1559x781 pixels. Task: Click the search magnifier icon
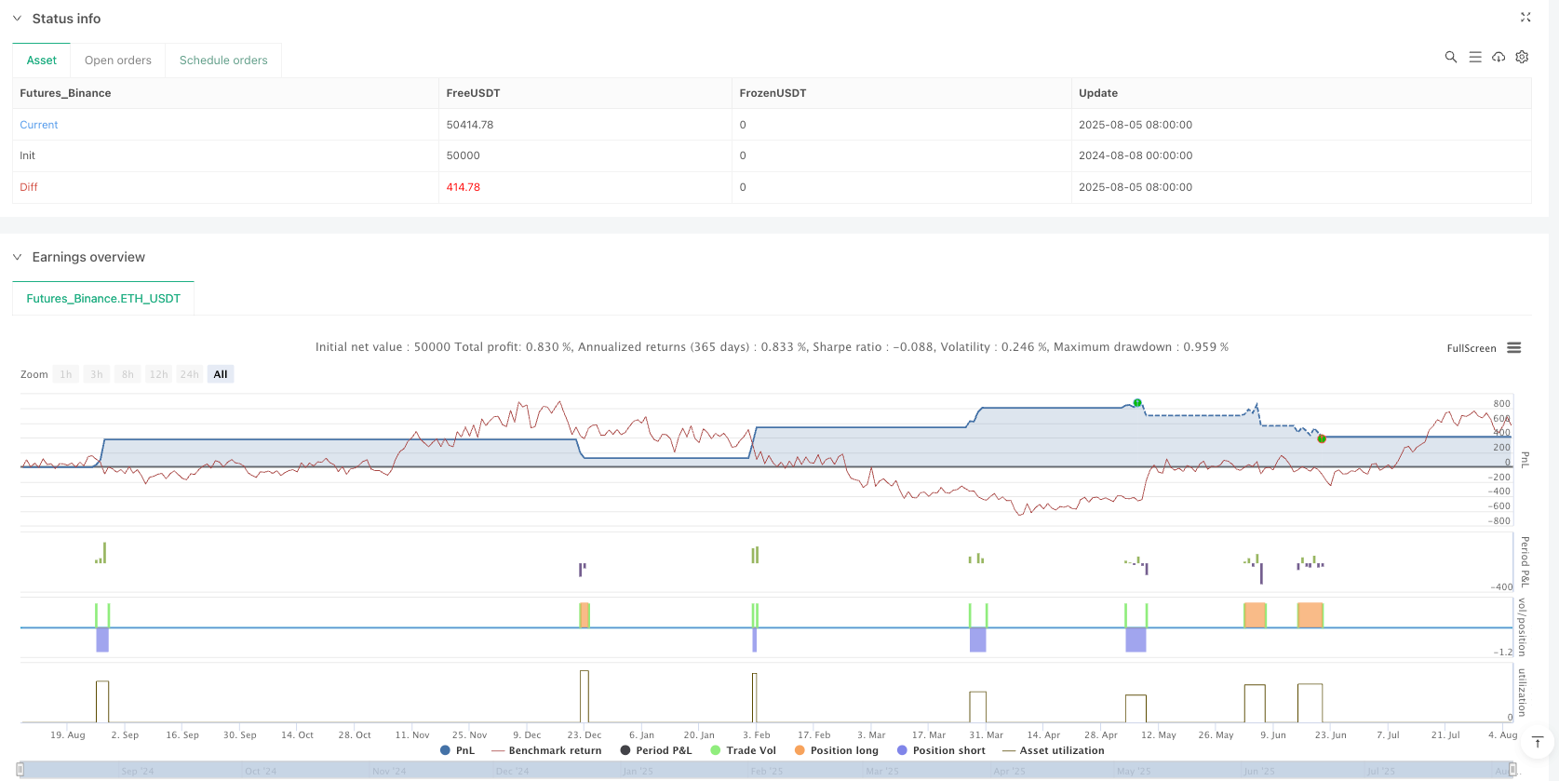click(x=1450, y=57)
